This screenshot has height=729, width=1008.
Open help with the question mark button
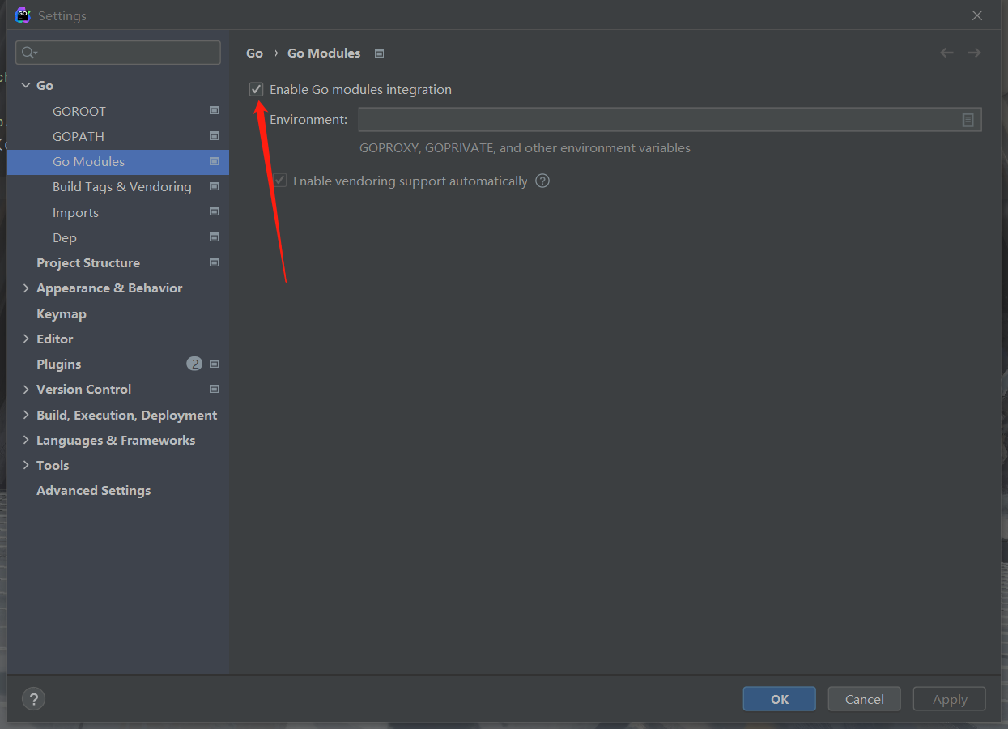coord(33,699)
